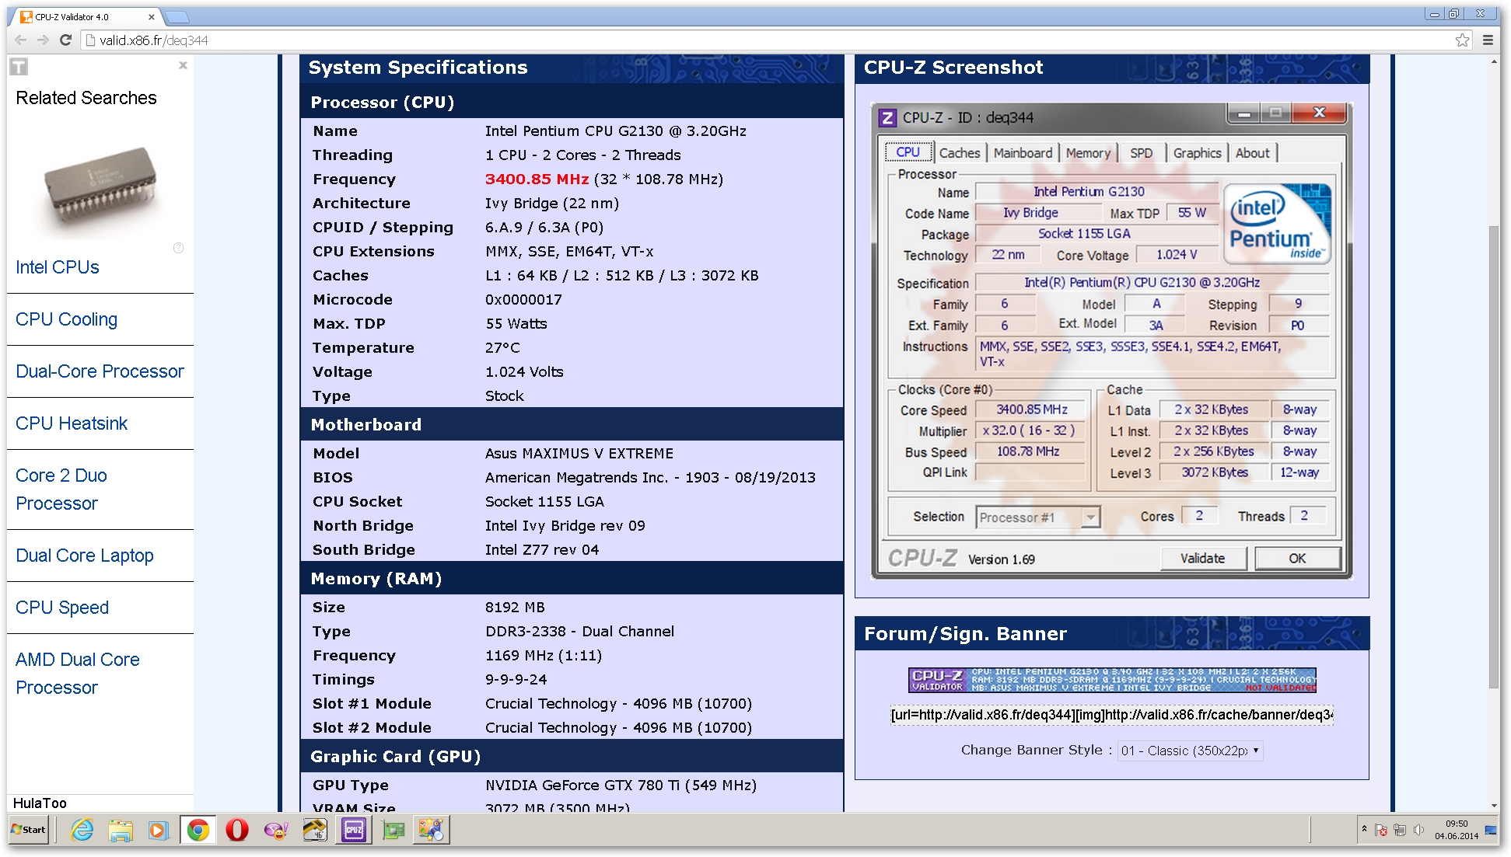Open the Chrome menu hamburger icon

coord(1487,40)
